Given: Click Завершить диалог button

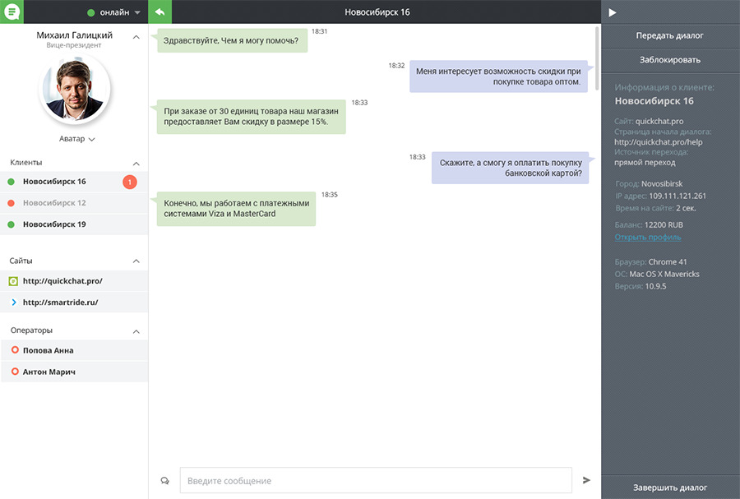Looking at the screenshot, I should coord(670,487).
